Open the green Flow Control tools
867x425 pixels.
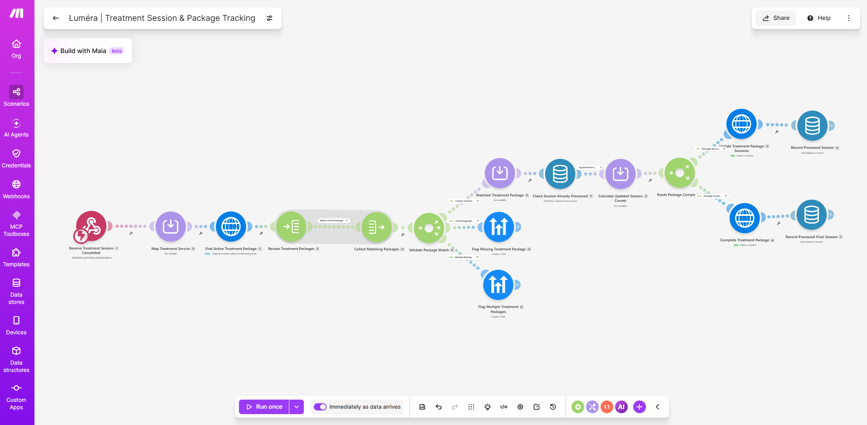tap(578, 407)
